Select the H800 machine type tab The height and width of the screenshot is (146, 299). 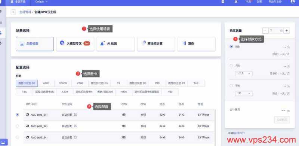click(x=124, y=92)
